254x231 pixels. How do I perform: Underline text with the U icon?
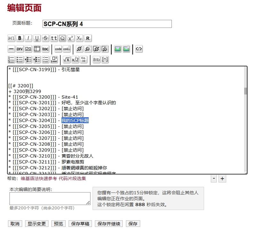point(37,38)
